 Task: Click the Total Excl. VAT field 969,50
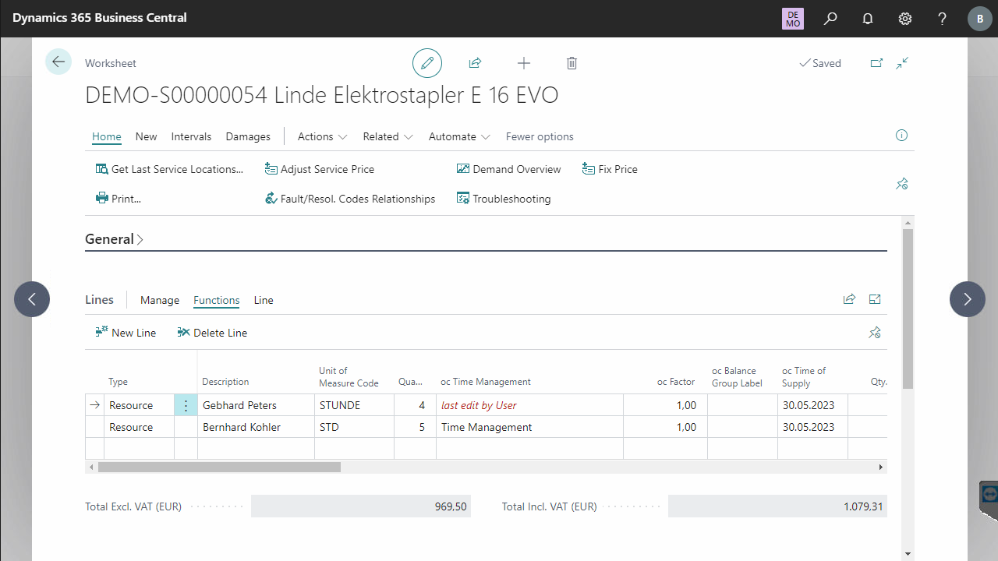[x=361, y=506]
